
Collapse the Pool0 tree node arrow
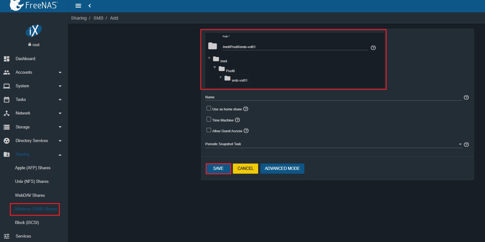coord(215,68)
